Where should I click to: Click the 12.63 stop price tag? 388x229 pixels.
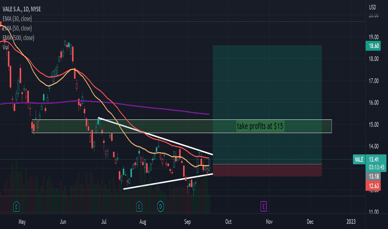tap(373, 186)
